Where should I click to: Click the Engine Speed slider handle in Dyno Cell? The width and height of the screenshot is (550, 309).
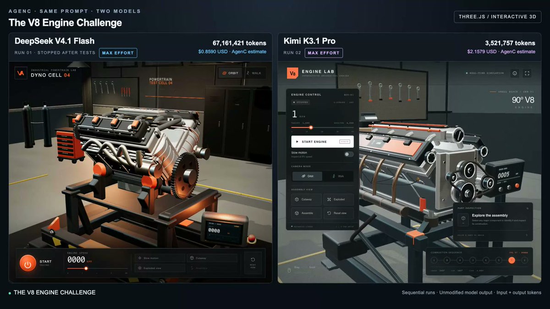click(86, 268)
